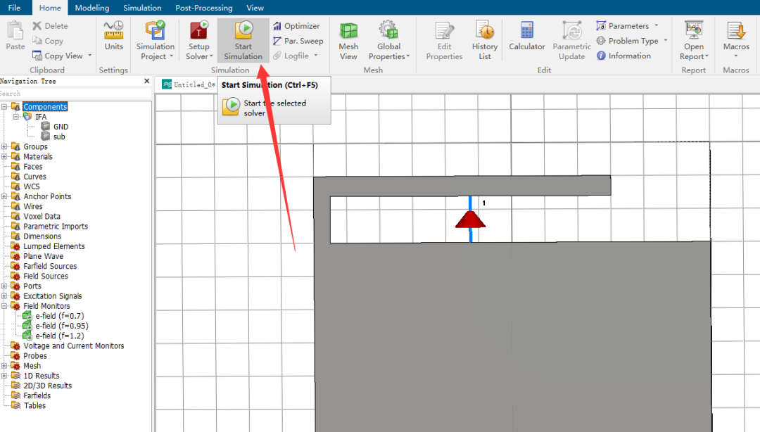Select the Plane Wave item

pyautogui.click(x=43, y=256)
